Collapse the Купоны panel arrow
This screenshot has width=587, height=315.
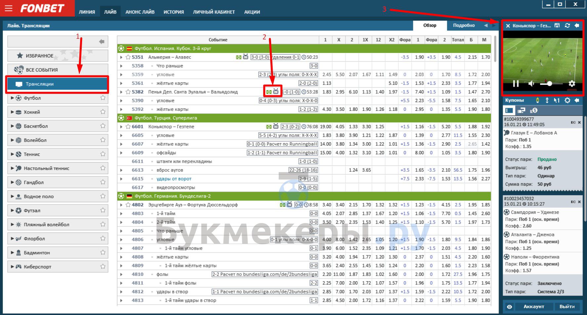(x=577, y=100)
